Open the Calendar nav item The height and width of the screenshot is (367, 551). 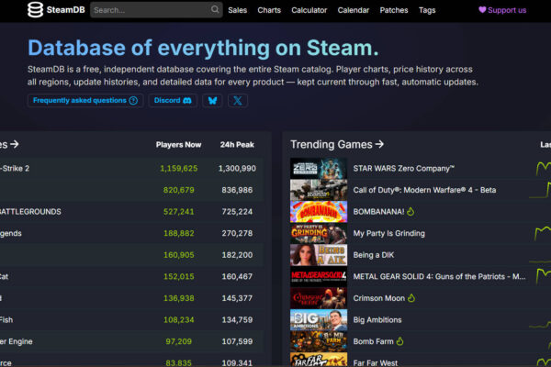tap(354, 10)
